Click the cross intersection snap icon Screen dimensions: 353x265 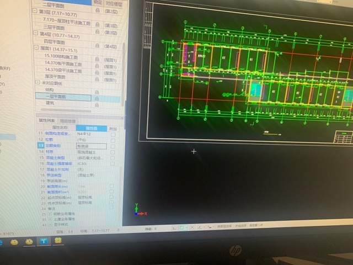click(x=192, y=227)
